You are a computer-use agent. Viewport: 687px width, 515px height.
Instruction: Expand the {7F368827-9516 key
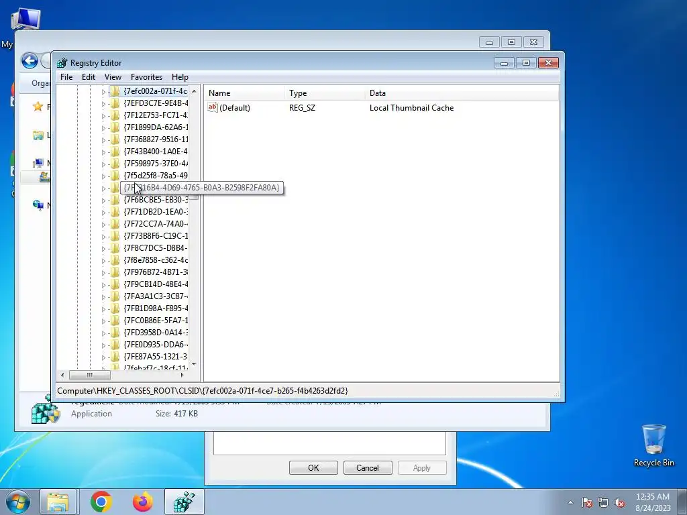coord(103,140)
